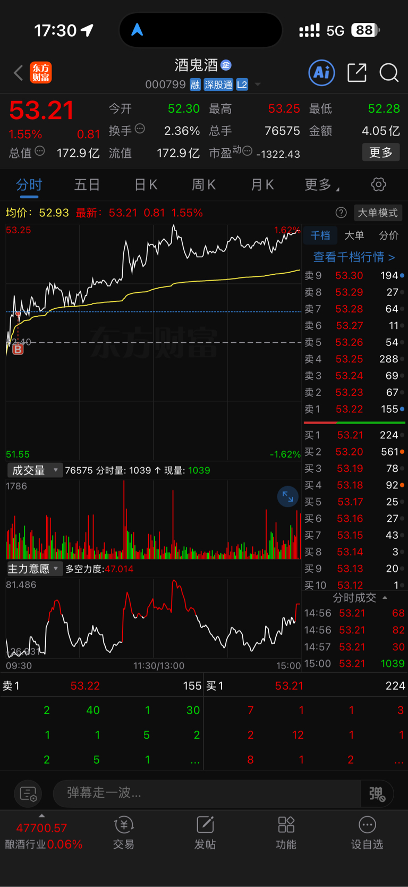Tap the share export icon
Viewport: 408px width, 887px height.
coord(357,72)
